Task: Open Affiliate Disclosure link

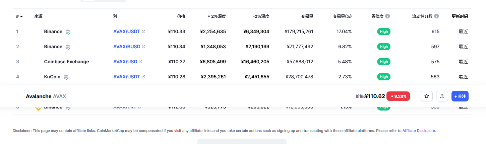Action: (x=419, y=131)
